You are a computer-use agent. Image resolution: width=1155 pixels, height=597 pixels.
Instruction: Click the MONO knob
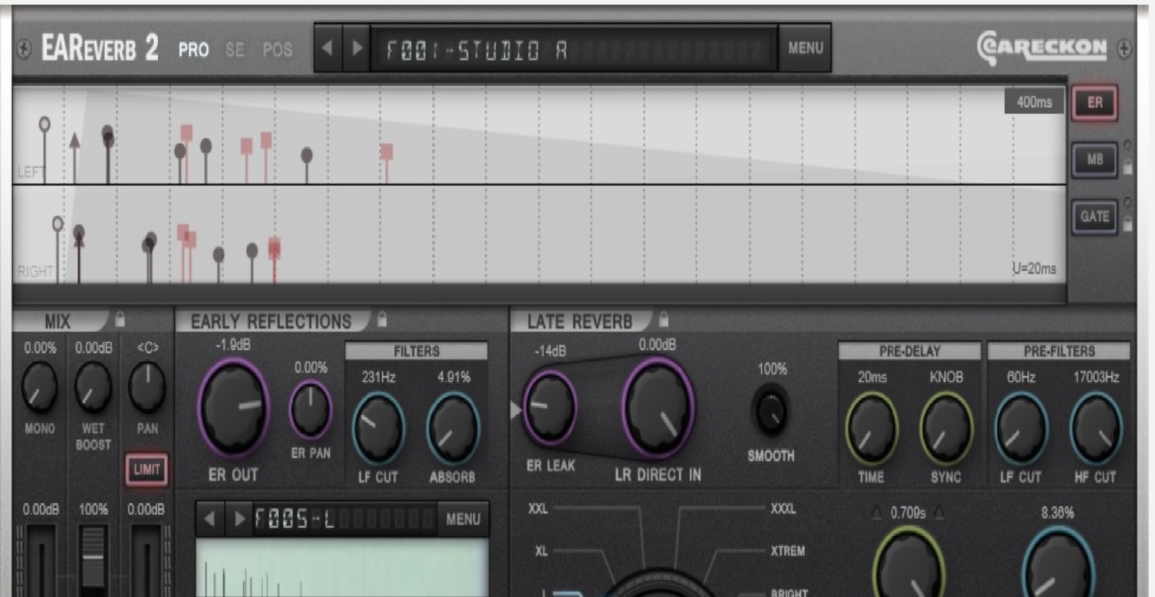point(39,388)
